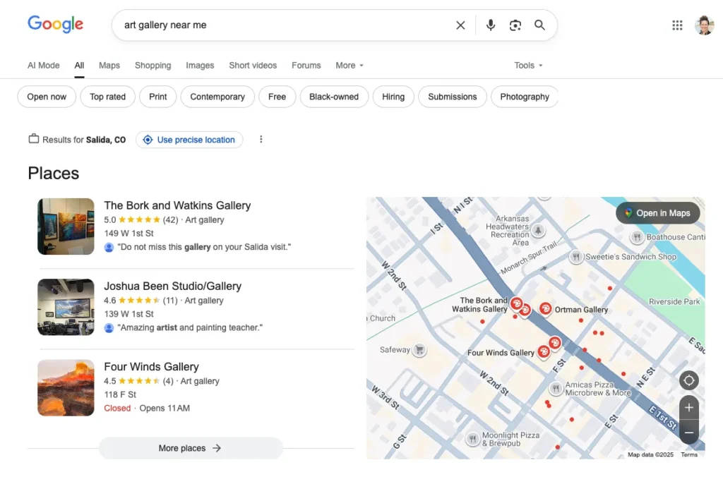Open the Joshua Been Studio/Gallery listing title

click(x=173, y=286)
